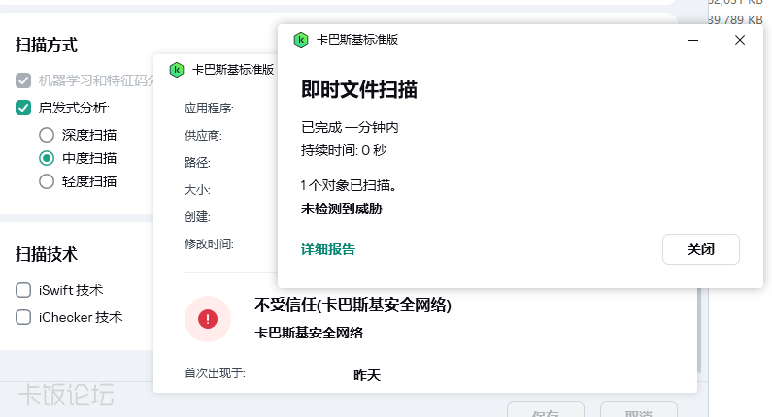The height and width of the screenshot is (417, 772).
Task: Click the 不受信任(卡巴斯基安全网络) heading
Action: pyautogui.click(x=352, y=305)
